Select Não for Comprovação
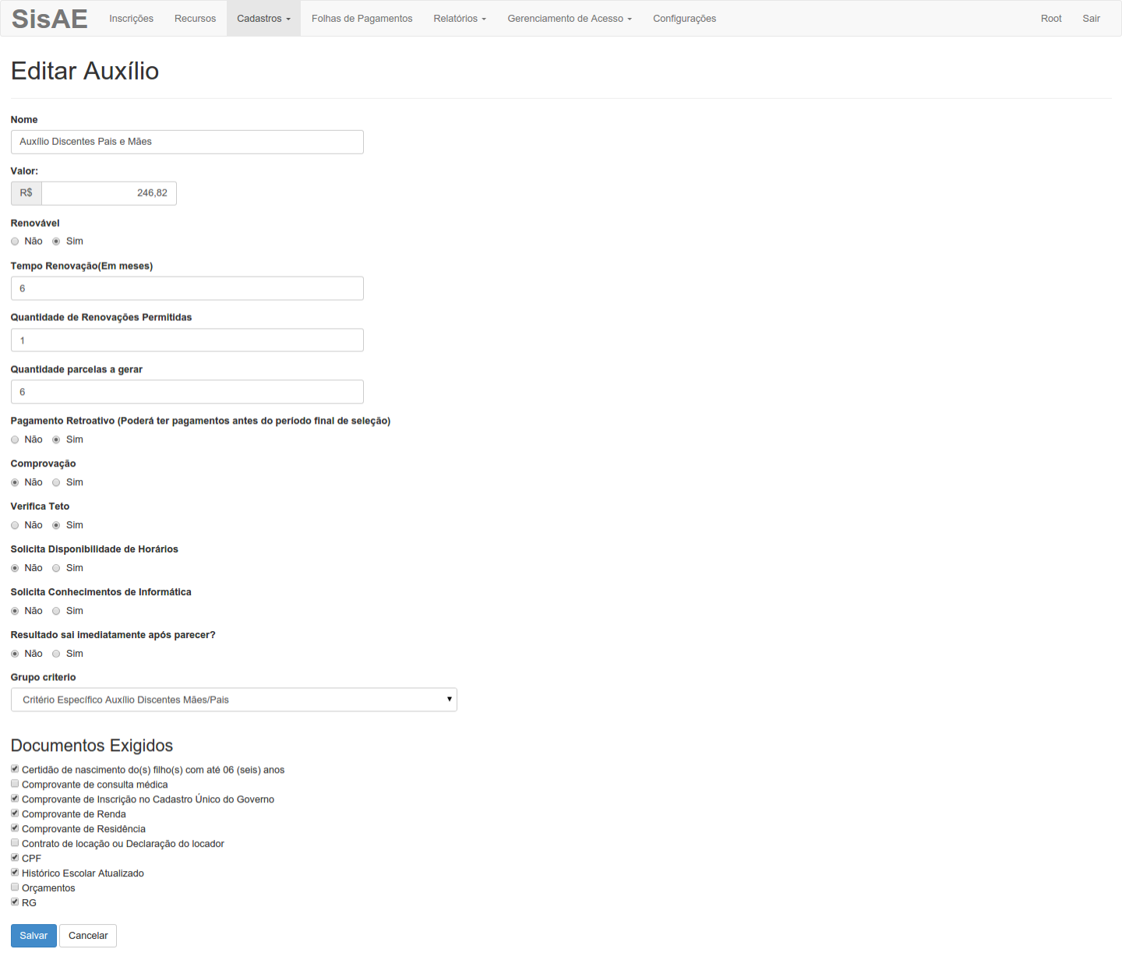1122x956 pixels. click(x=15, y=483)
